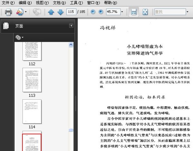Click the zoom in plus button
The height and width of the screenshot is (151, 193).
click(x=101, y=12)
